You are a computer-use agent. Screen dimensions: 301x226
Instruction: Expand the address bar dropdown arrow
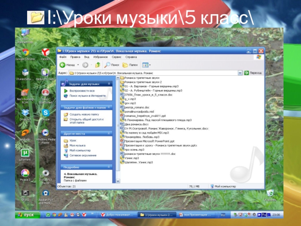point(241,73)
